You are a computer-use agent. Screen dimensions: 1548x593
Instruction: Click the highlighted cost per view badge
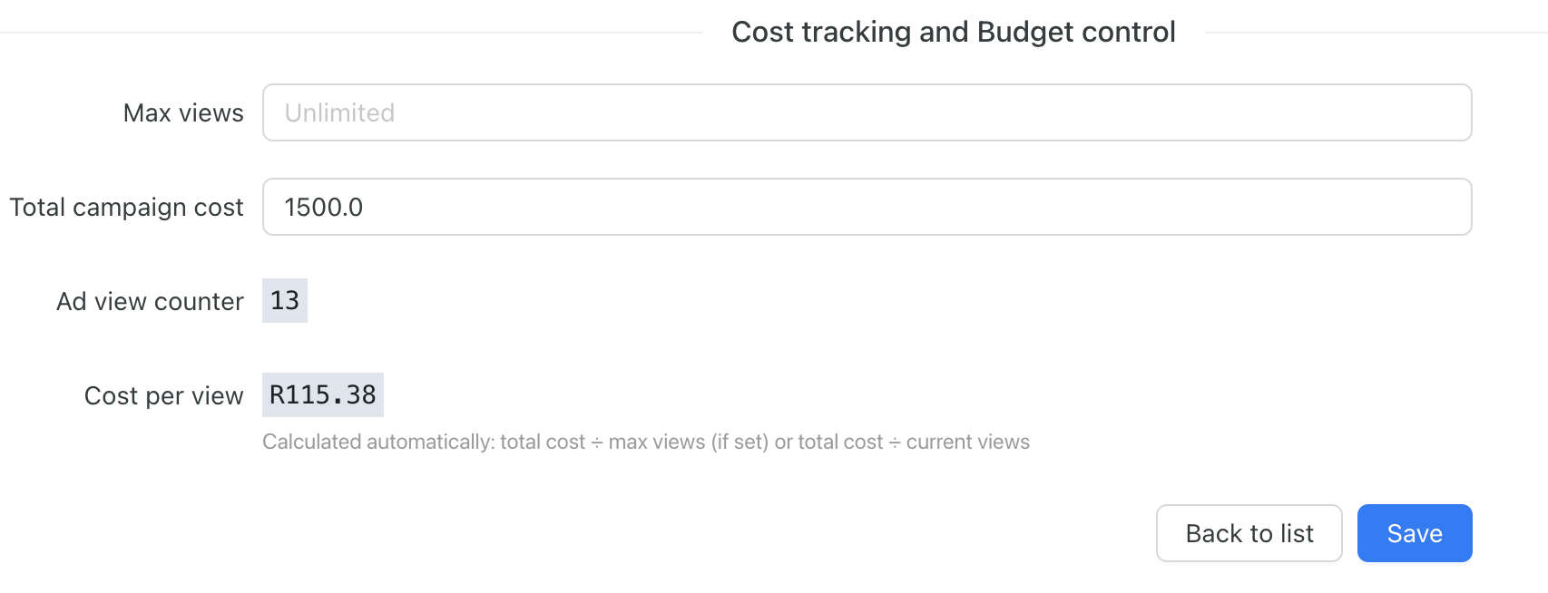point(322,394)
